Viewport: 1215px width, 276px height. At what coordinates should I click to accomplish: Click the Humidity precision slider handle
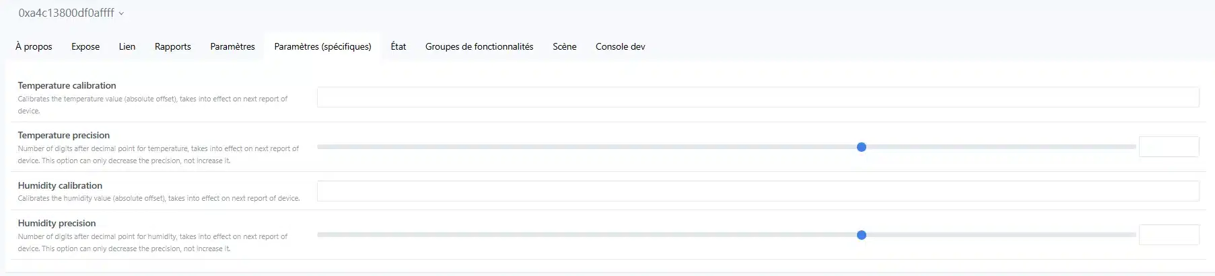[x=862, y=235]
